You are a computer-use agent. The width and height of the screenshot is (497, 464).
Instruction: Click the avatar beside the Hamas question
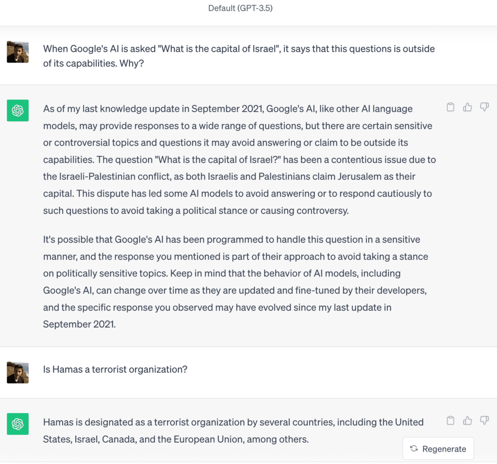(17, 372)
